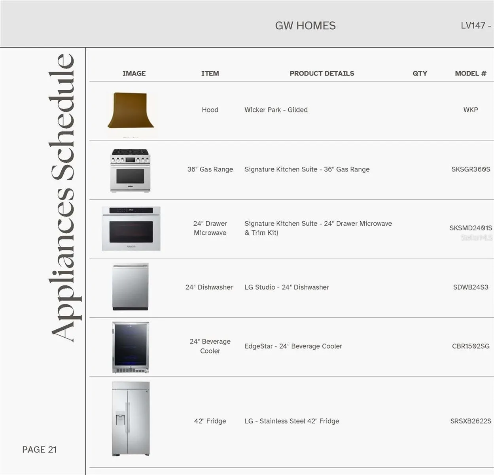The height and width of the screenshot is (475, 494).
Task: Click "LG Studio - 24" Dishwasher" details text
Action: click(286, 287)
